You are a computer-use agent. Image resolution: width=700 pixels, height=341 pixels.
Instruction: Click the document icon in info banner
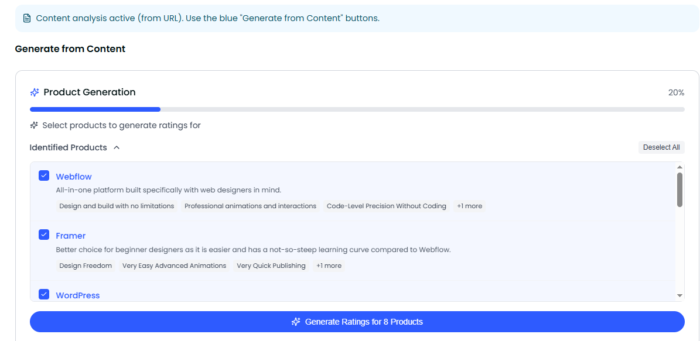tap(26, 18)
